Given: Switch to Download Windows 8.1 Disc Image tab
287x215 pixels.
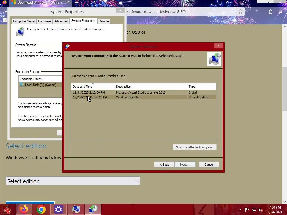Looking at the screenshot, I should click(40, 3).
